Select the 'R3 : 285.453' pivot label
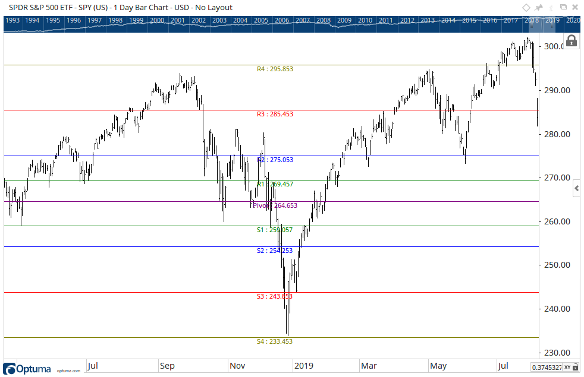This screenshot has height=377, width=584. (275, 114)
